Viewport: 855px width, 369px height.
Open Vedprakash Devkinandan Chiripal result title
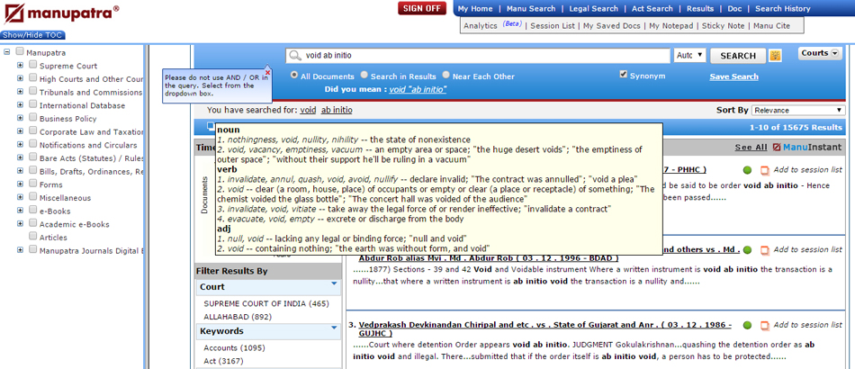(x=544, y=328)
